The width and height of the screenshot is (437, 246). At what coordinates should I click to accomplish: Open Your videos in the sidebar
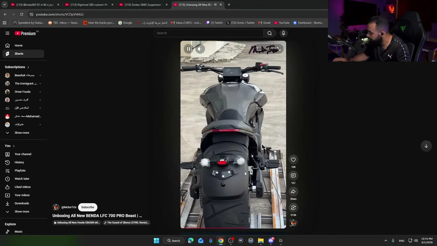click(23, 195)
